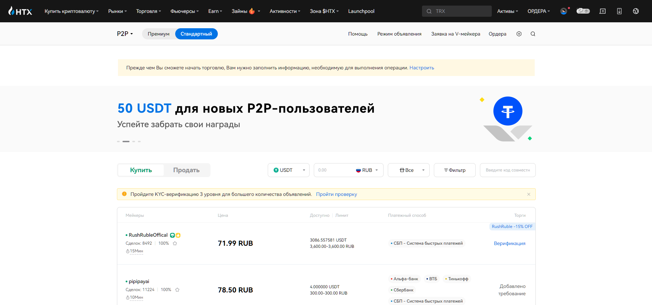The image size is (652, 305).
Task: Click the RushRuble -15% OFF tag
Action: pyautogui.click(x=512, y=227)
